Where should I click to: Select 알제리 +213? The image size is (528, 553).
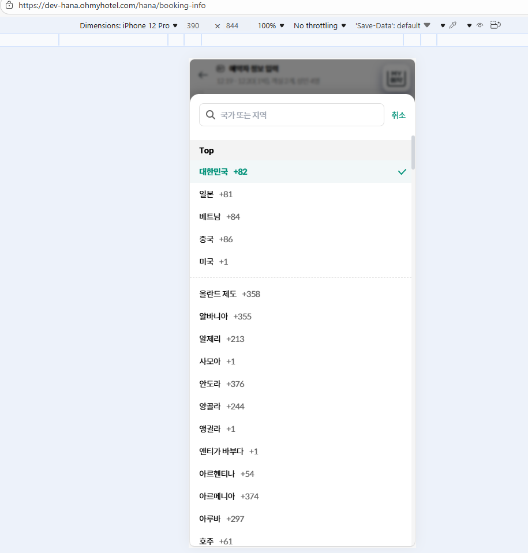(301, 339)
